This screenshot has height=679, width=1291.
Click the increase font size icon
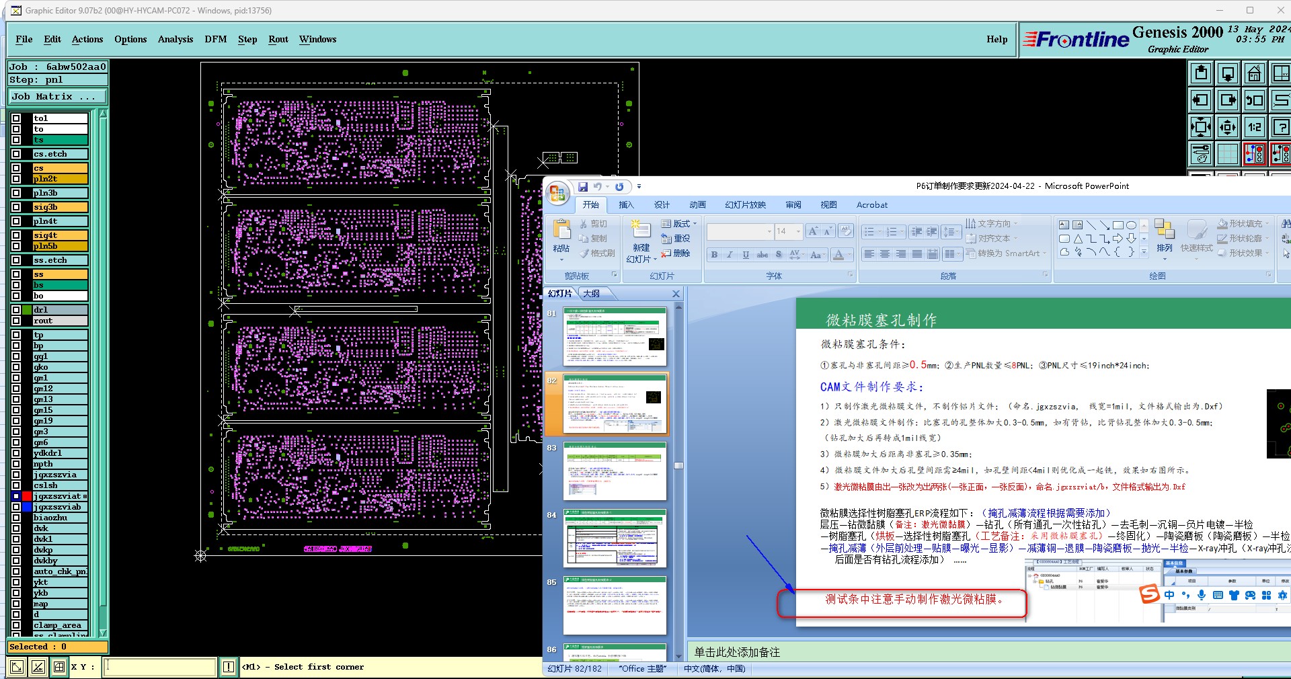(x=813, y=231)
